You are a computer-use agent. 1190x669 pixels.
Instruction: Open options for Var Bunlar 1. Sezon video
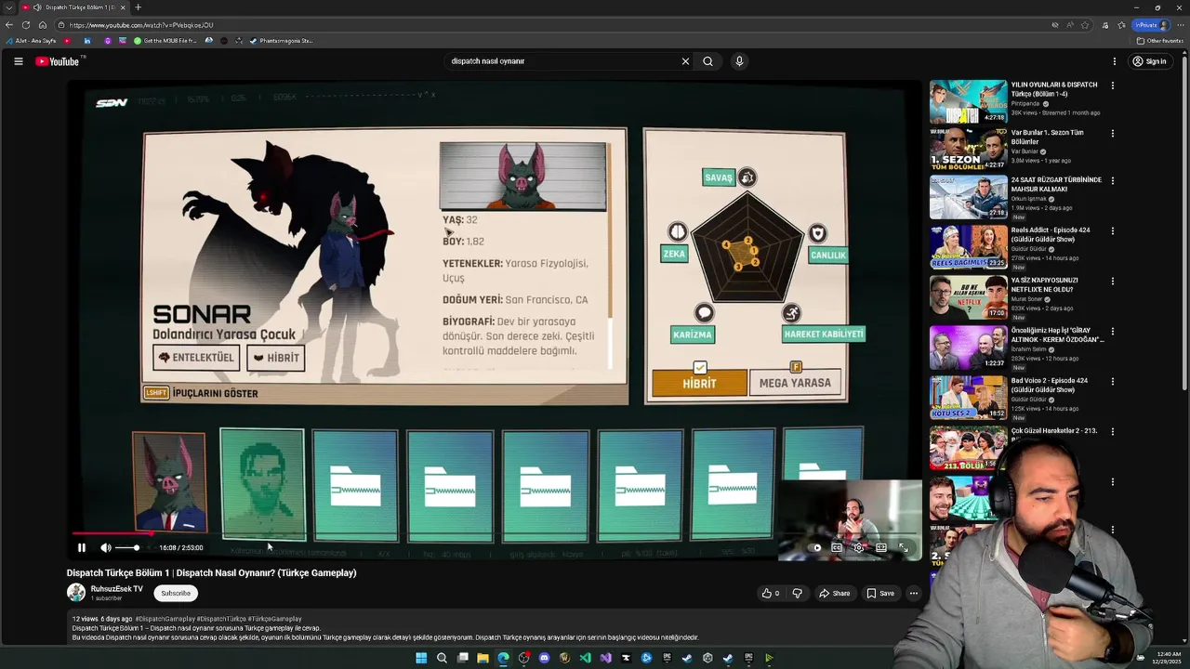(x=1112, y=133)
